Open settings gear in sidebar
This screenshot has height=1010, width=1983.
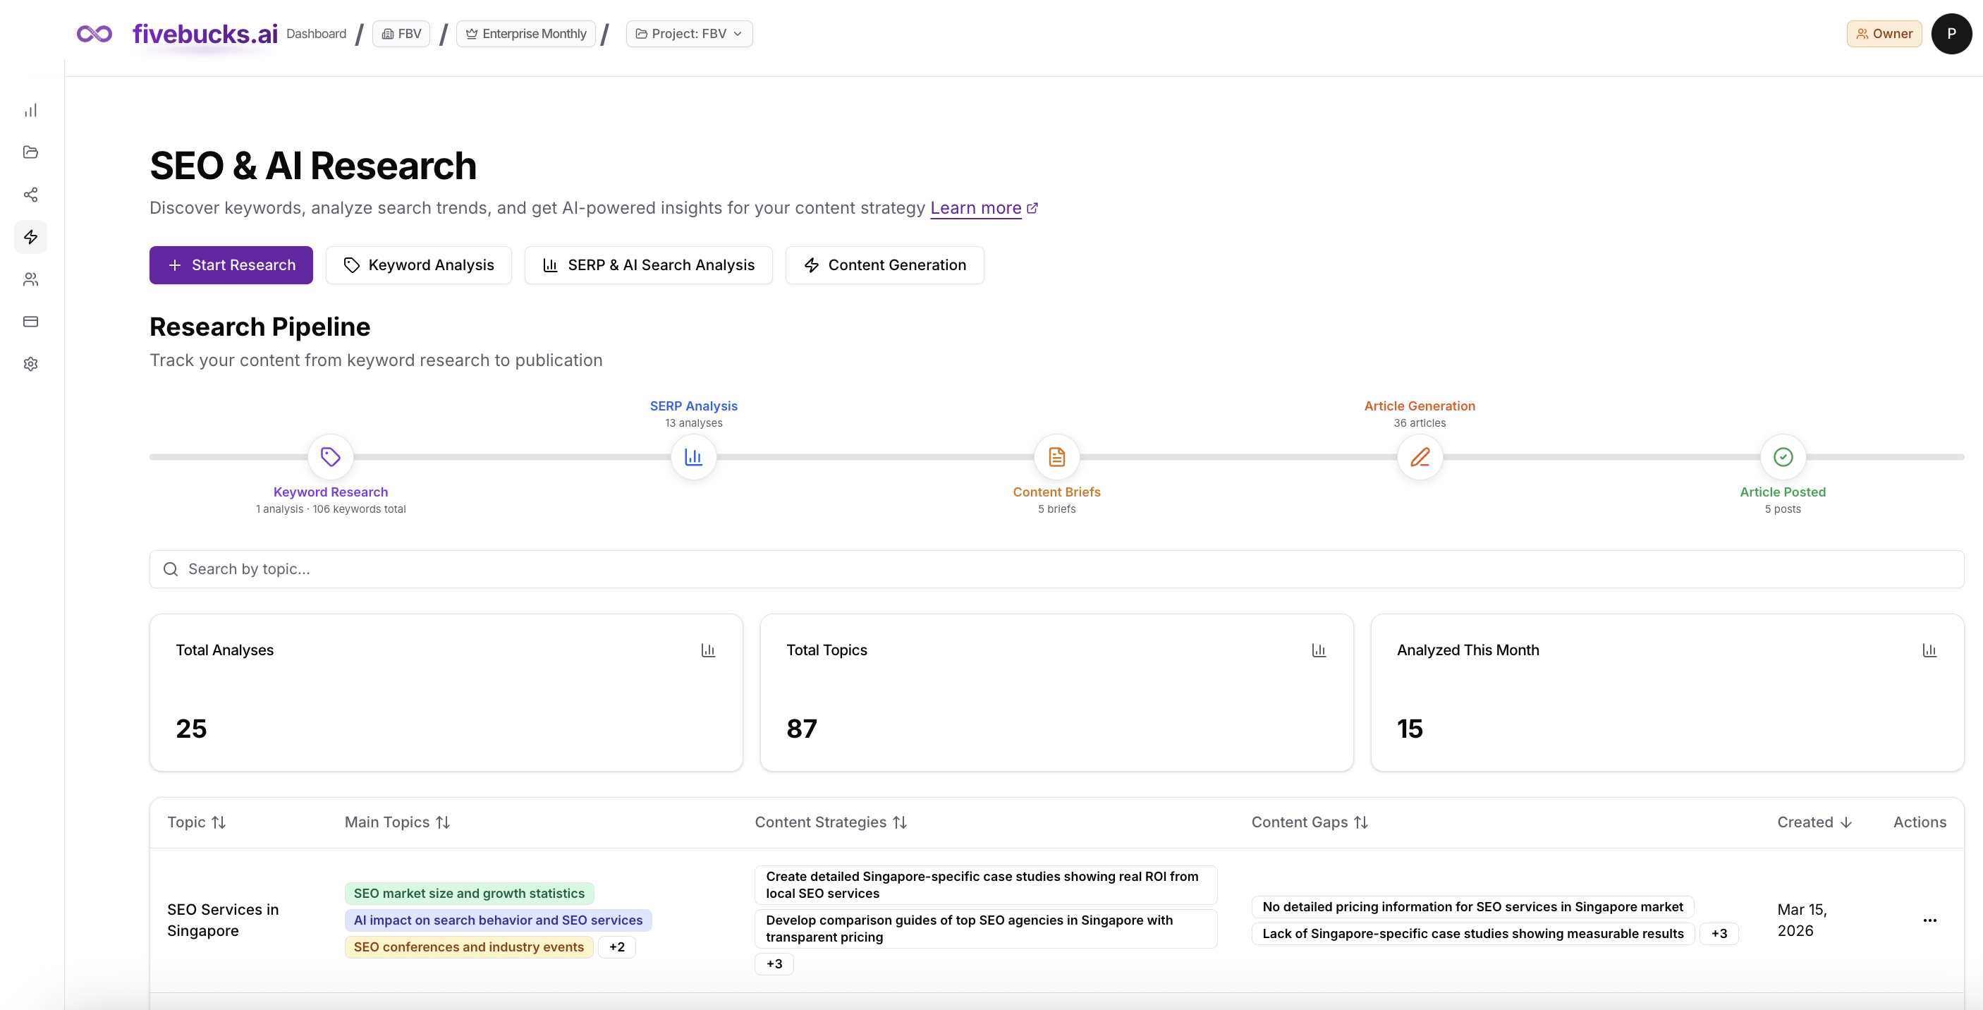click(31, 364)
